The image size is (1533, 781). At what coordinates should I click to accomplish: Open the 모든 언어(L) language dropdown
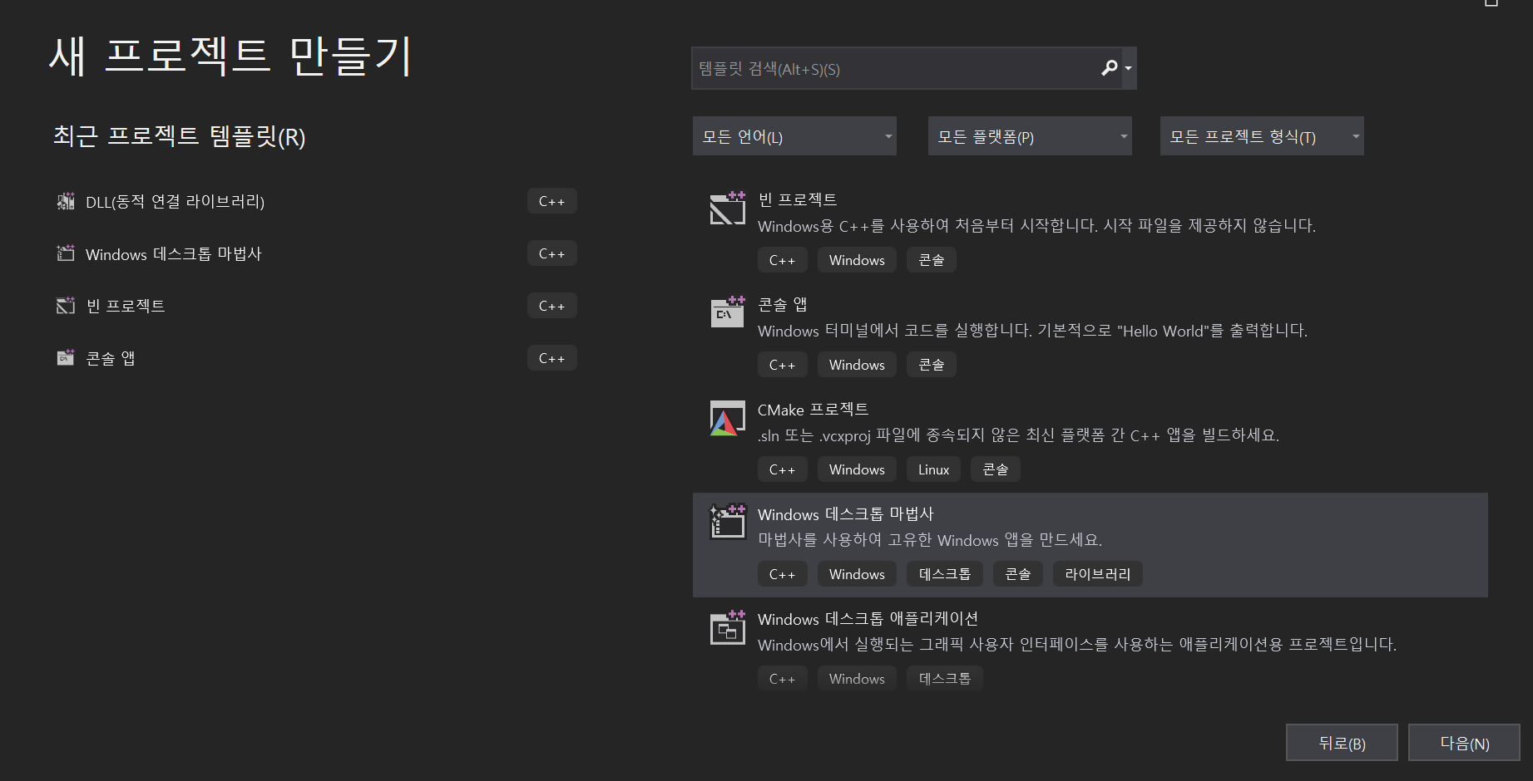click(x=794, y=136)
